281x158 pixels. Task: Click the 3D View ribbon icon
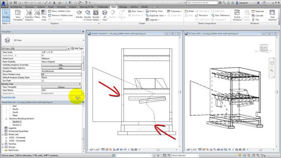pos(105,15)
